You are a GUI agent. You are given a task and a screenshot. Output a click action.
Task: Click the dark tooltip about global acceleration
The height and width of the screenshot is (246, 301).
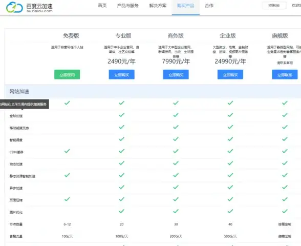pos(25,104)
